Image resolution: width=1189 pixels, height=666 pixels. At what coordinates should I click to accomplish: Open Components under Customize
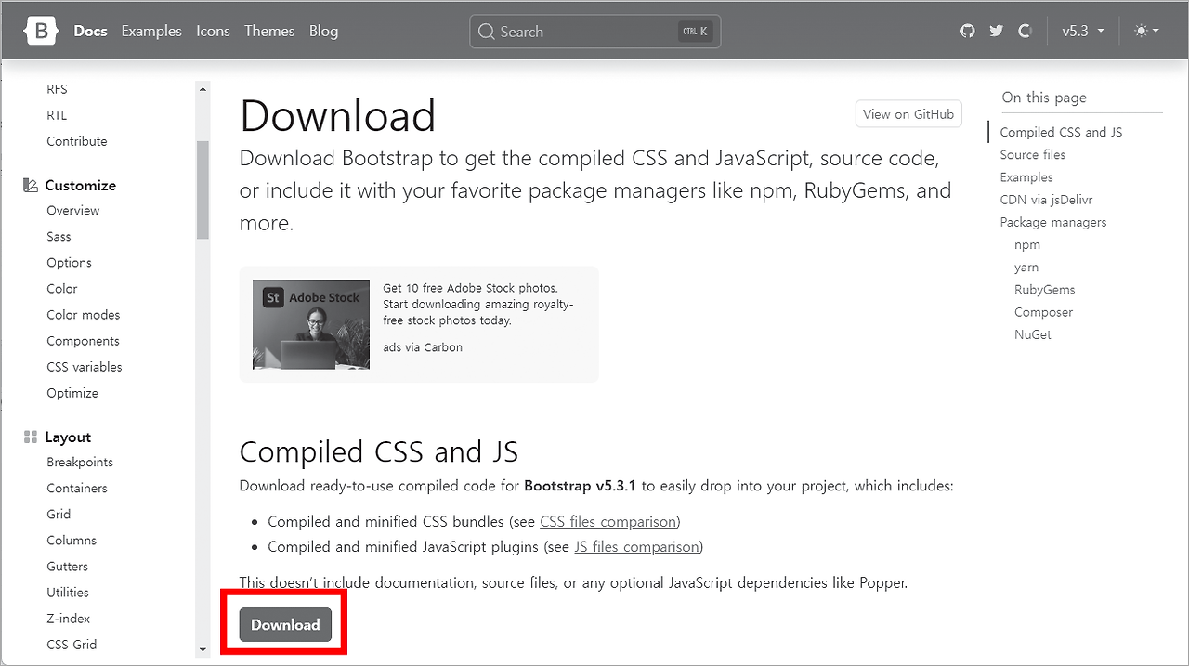point(83,341)
